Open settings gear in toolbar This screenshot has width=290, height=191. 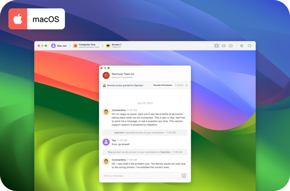click(x=242, y=46)
